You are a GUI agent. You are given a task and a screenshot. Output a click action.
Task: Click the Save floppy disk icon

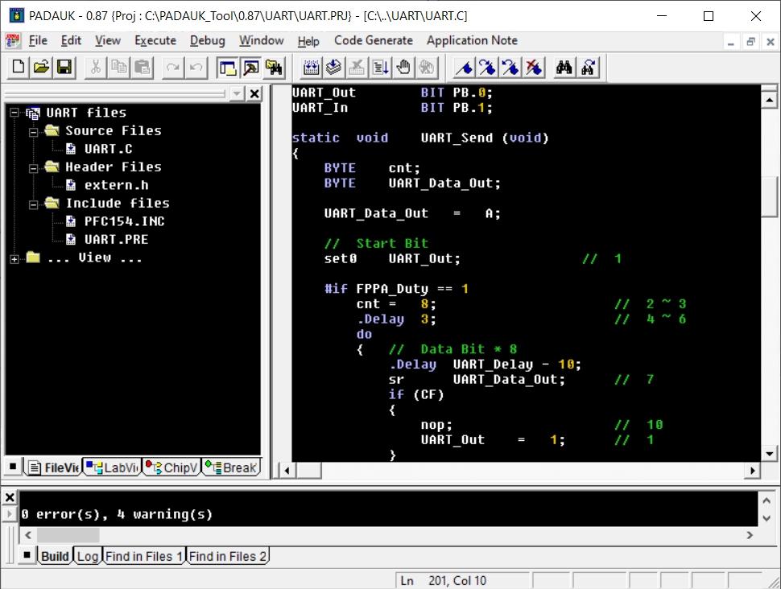(64, 68)
